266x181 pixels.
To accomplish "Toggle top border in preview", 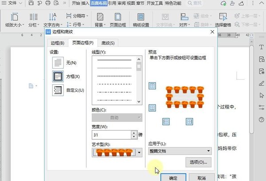I will [x=152, y=86].
